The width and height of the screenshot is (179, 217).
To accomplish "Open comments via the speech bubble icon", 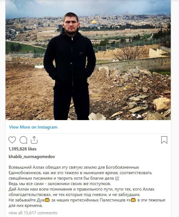I will point(23,140).
